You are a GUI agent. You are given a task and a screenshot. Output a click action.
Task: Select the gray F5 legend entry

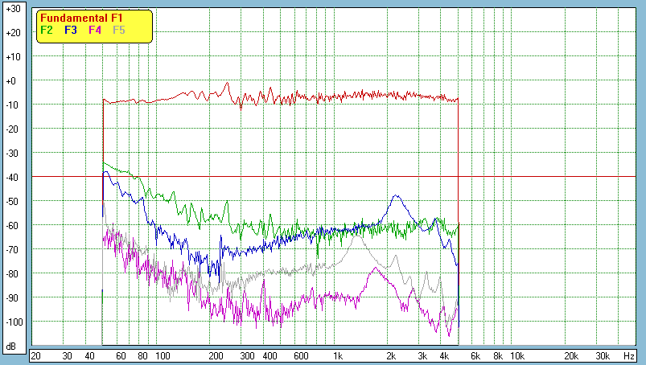click(x=119, y=30)
